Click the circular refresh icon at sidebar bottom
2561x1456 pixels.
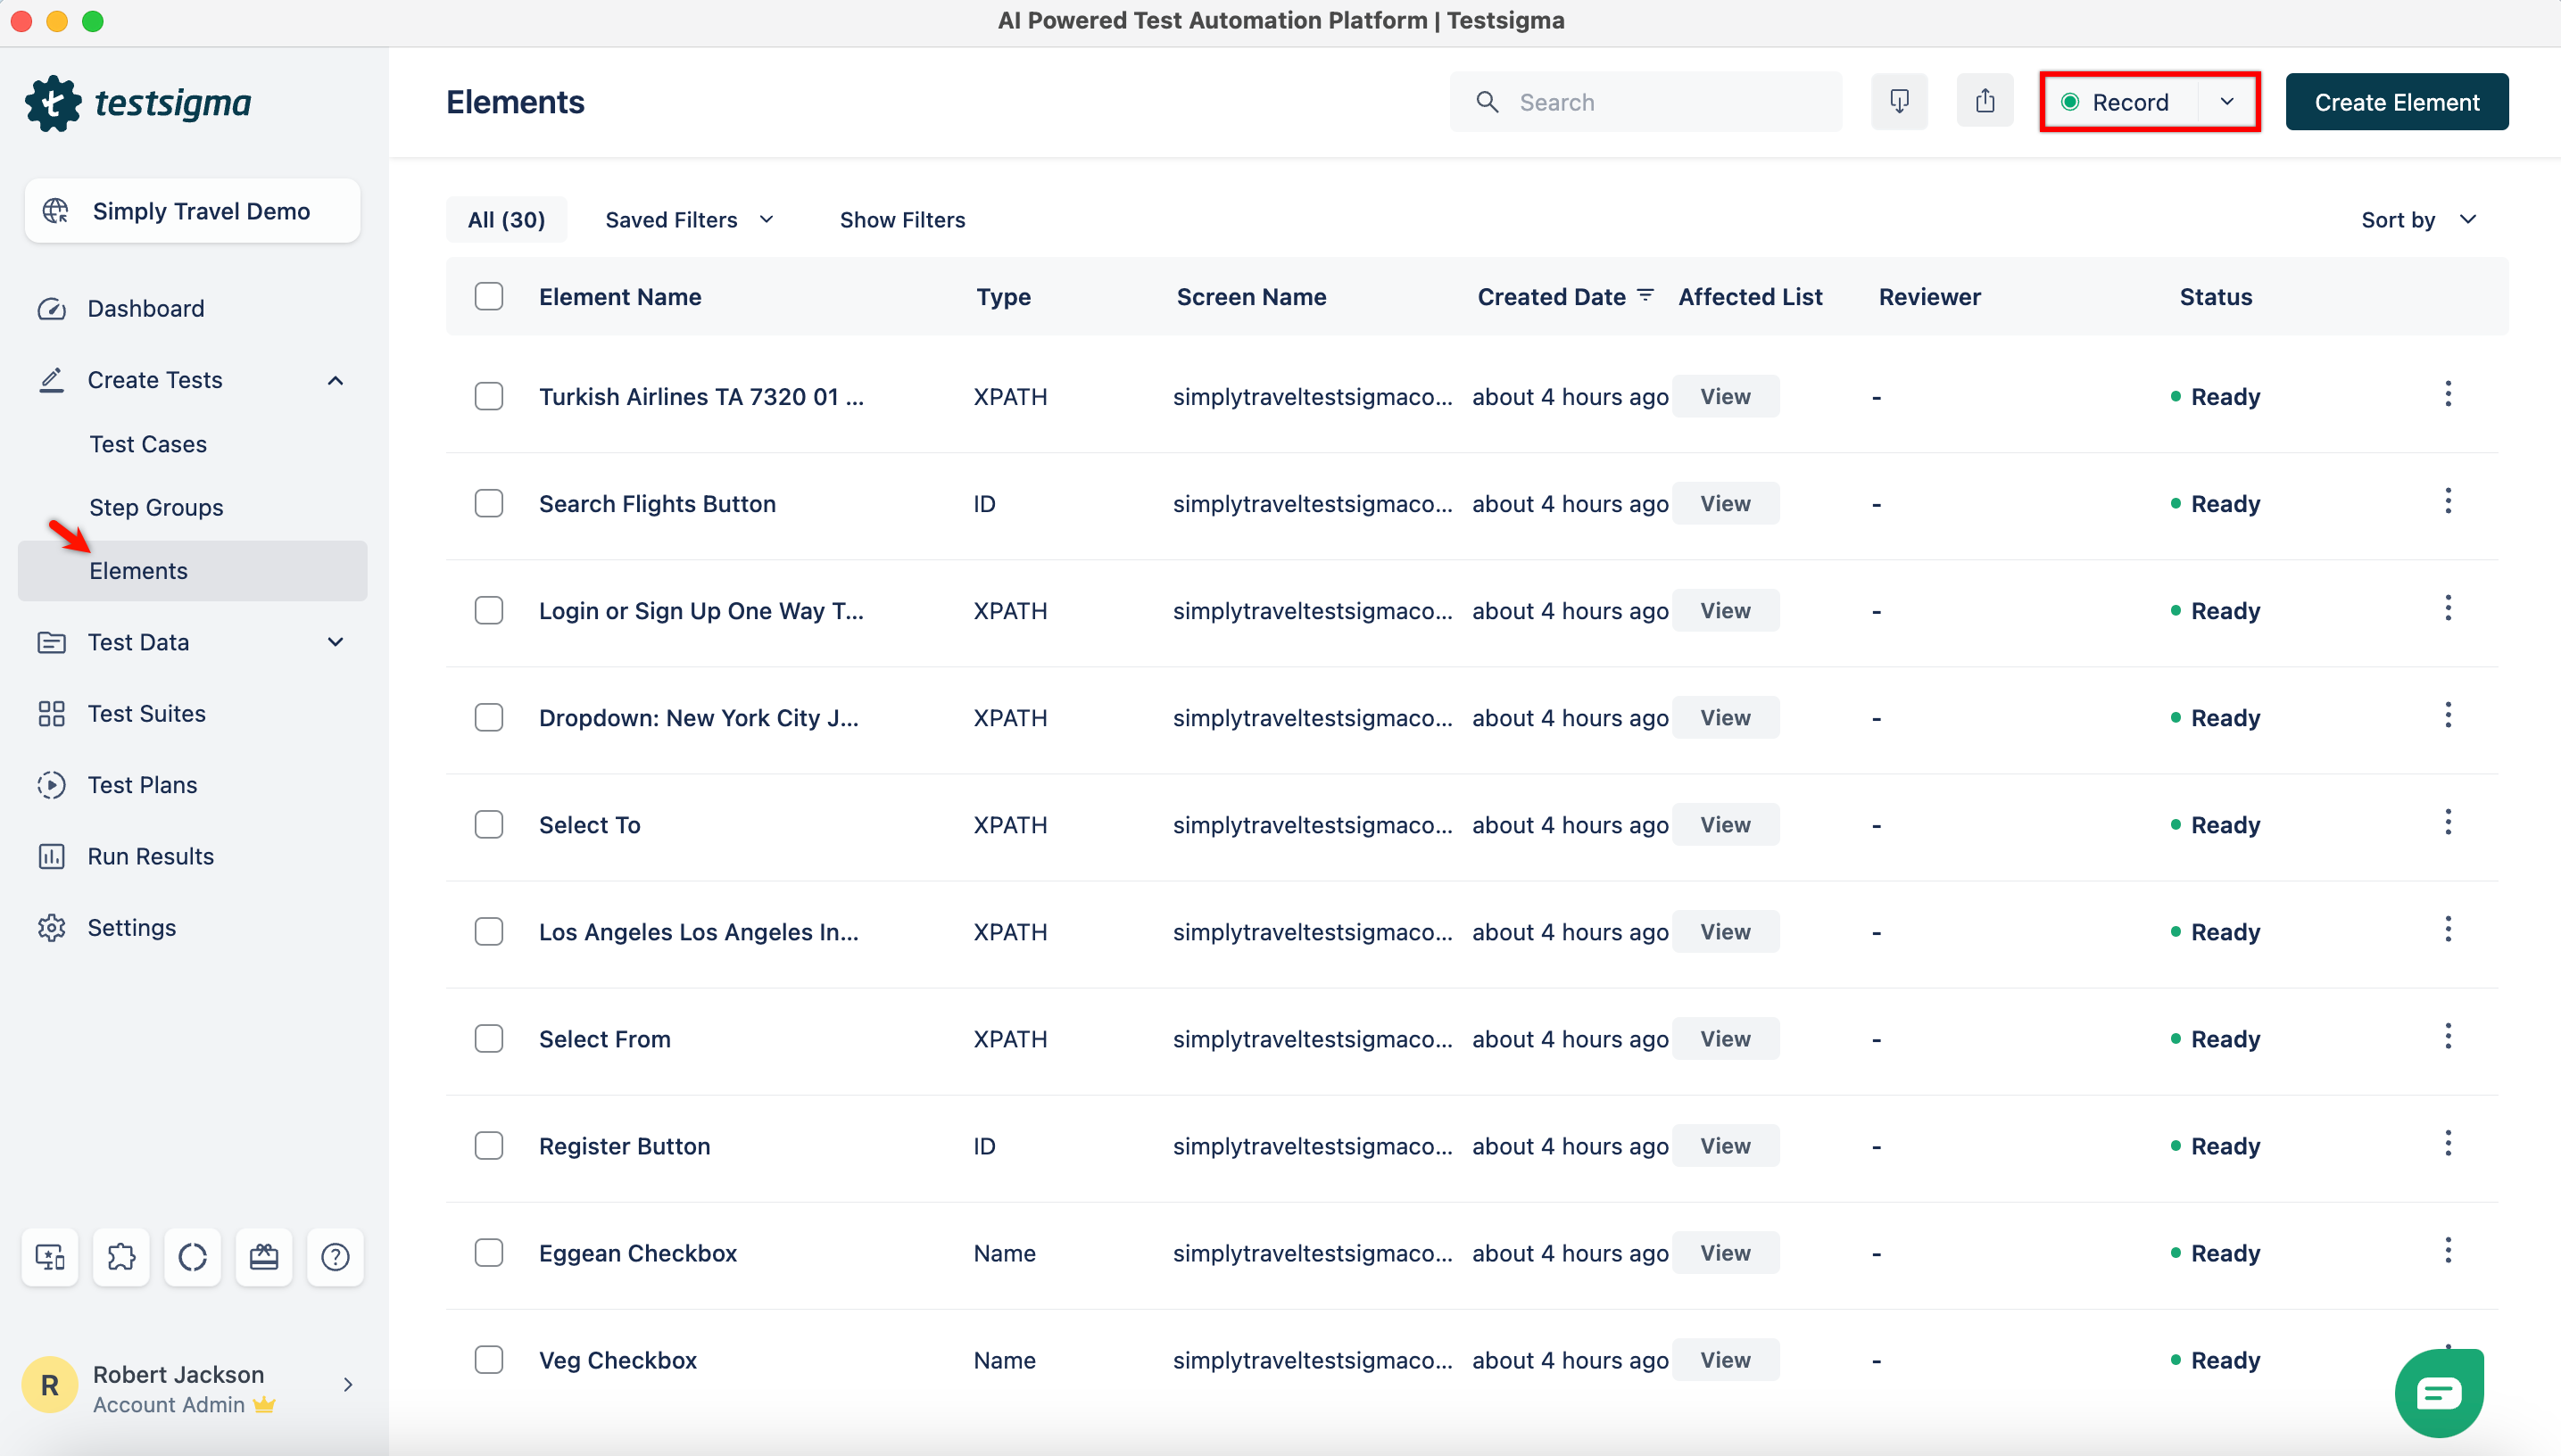(192, 1257)
